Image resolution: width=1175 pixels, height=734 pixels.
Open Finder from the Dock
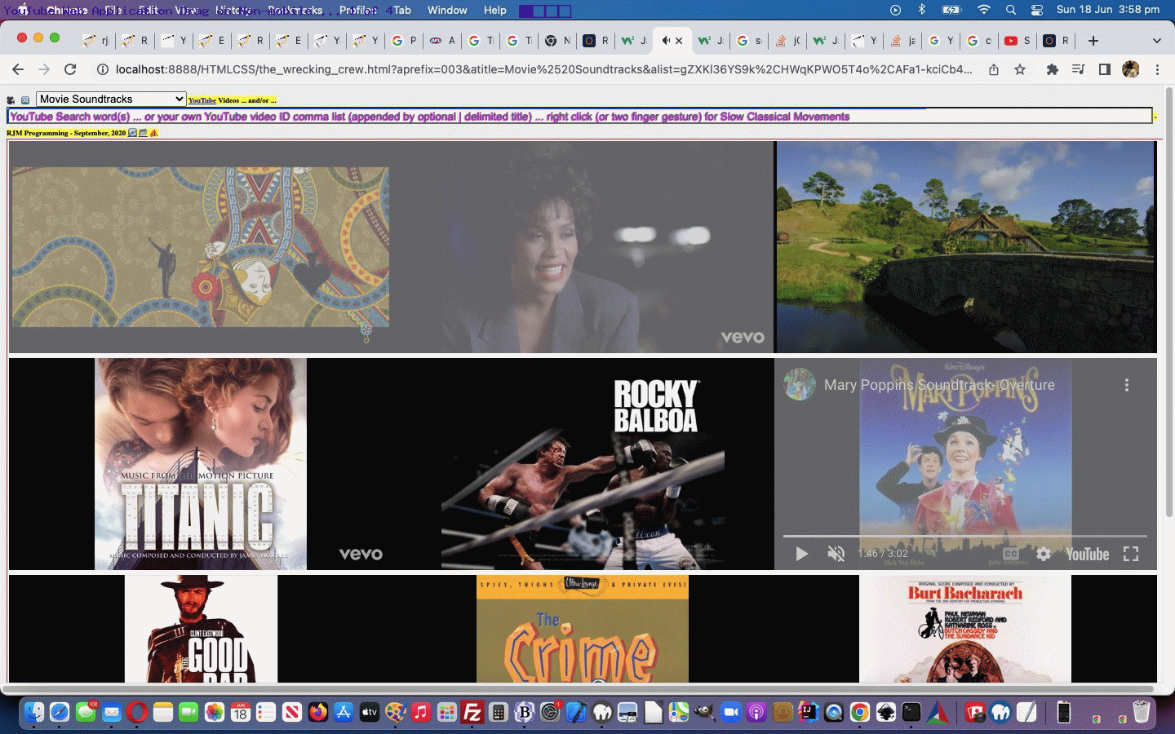pyautogui.click(x=33, y=712)
